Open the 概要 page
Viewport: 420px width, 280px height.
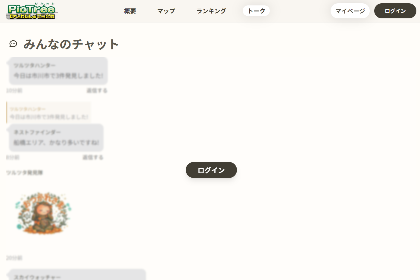point(130,11)
